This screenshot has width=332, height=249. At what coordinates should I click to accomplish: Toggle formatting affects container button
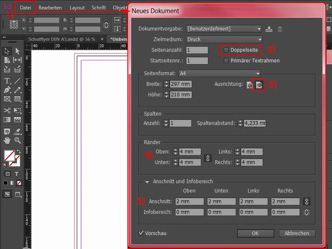(x=7, y=174)
